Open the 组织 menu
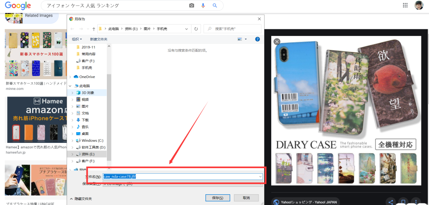This screenshot has width=429, height=205. (77, 39)
